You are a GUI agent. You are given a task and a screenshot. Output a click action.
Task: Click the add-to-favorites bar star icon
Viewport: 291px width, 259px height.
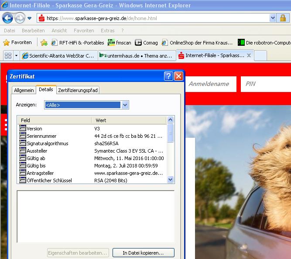pos(44,43)
